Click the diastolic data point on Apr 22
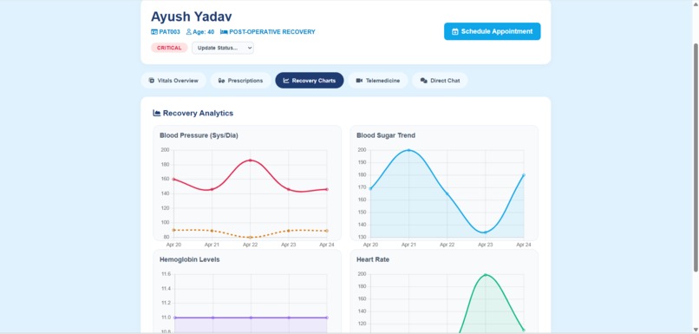The width and height of the screenshot is (699, 334). [250, 237]
